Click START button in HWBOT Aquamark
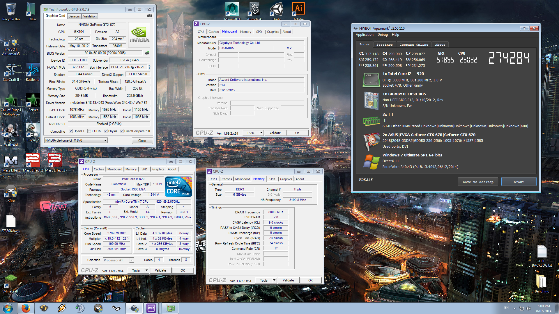Viewport: 559px width, 314px height. click(519, 182)
